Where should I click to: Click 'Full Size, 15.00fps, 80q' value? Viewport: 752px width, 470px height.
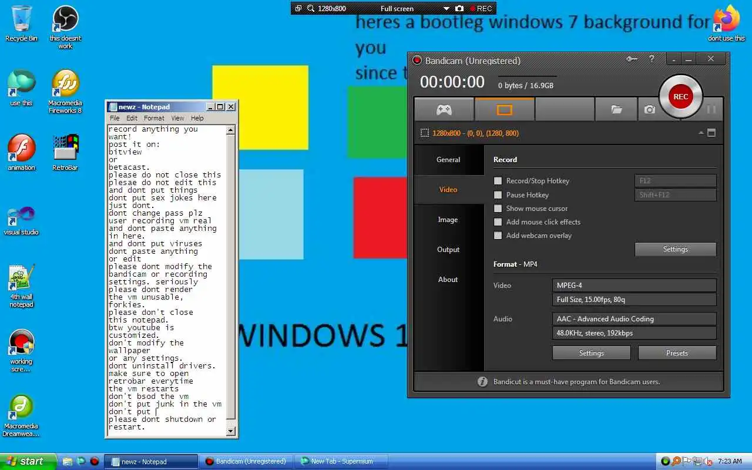coord(634,300)
